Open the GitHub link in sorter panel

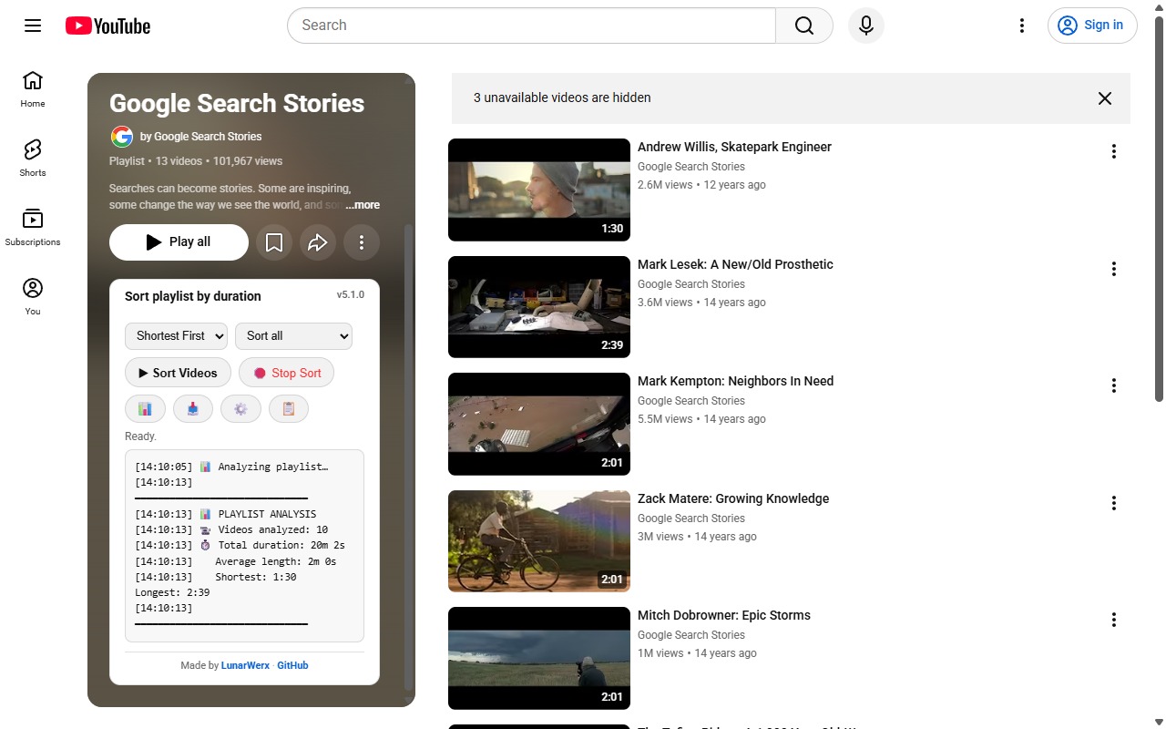pyautogui.click(x=292, y=665)
